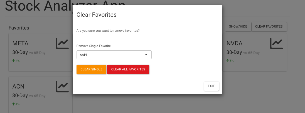Screen dimensions: 305x113
Task: Close the dialog with the Exit button
Action: pyautogui.click(x=211, y=86)
